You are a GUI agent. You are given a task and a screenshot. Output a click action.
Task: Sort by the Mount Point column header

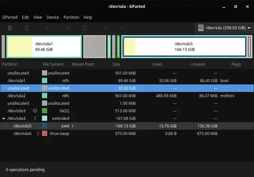(x=83, y=64)
